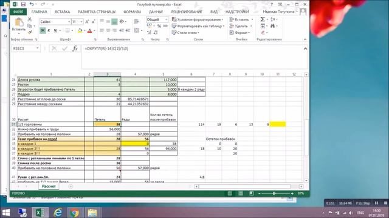Open Форматировать как таблицу dropdown
The width and height of the screenshot is (389, 218).
[x=198, y=26]
